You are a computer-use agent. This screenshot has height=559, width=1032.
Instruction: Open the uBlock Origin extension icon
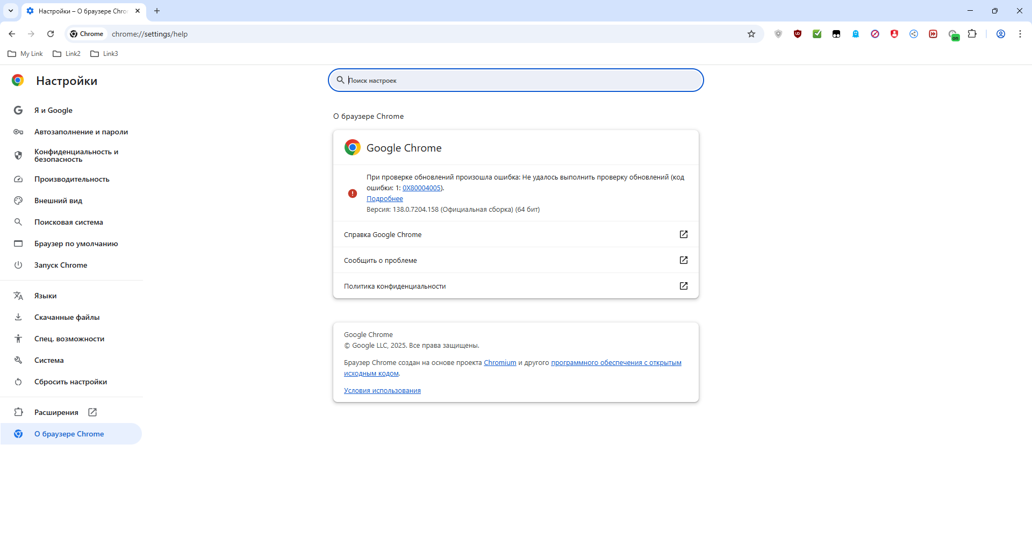point(798,34)
